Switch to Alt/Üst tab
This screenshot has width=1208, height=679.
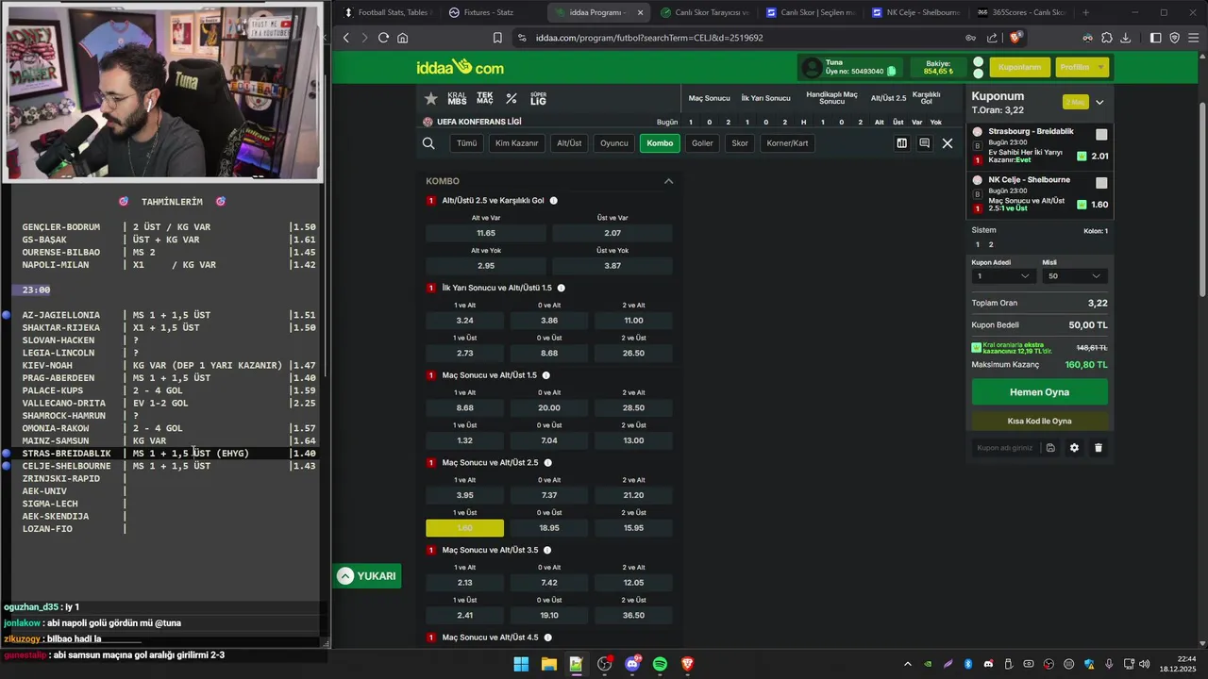click(x=569, y=143)
